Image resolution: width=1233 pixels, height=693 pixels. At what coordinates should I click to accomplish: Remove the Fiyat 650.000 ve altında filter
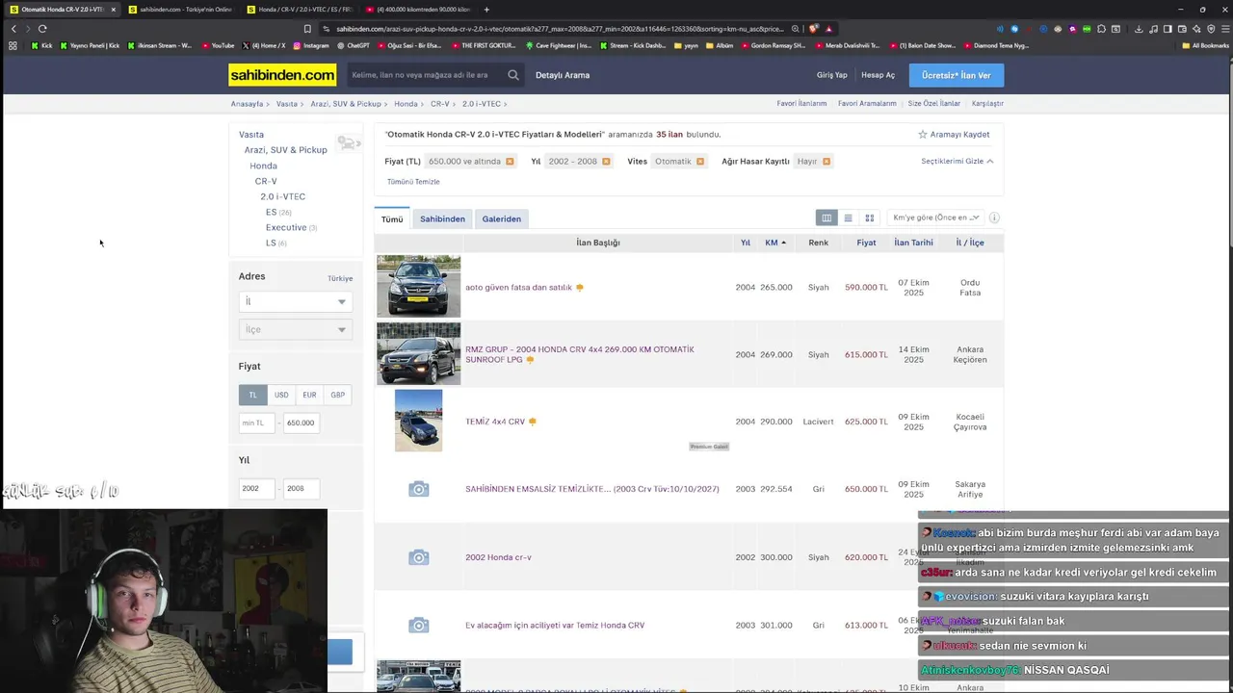510,162
